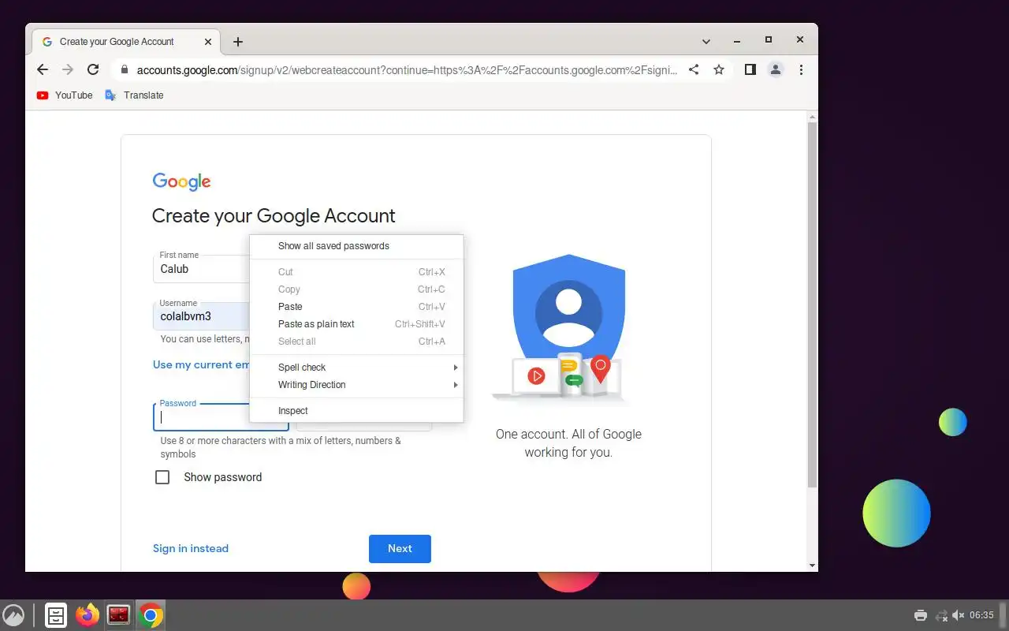1009x631 pixels.
Task: Click the address bar URL
Action: pyautogui.click(x=406, y=69)
